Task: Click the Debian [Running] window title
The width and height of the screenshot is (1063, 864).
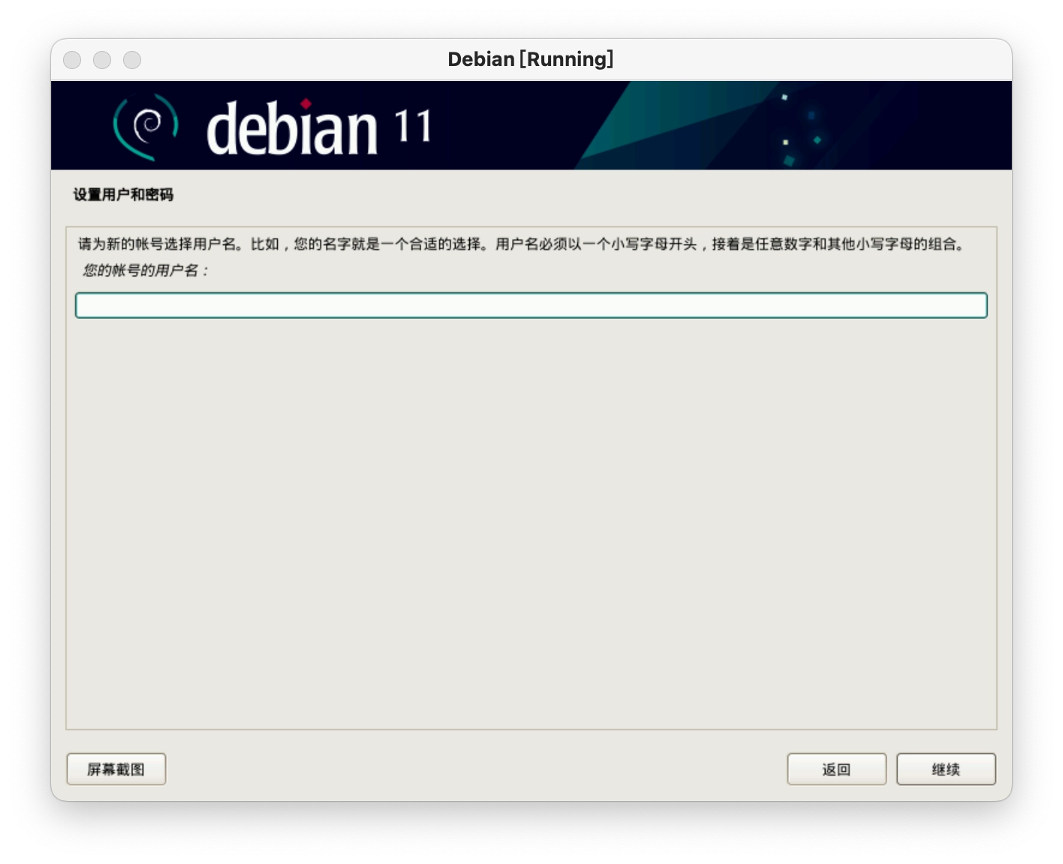Action: point(531,59)
